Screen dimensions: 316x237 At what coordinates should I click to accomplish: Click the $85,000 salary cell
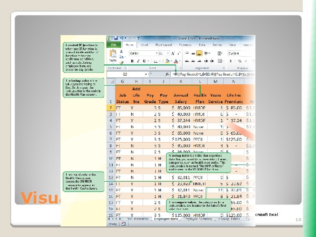tap(181, 108)
